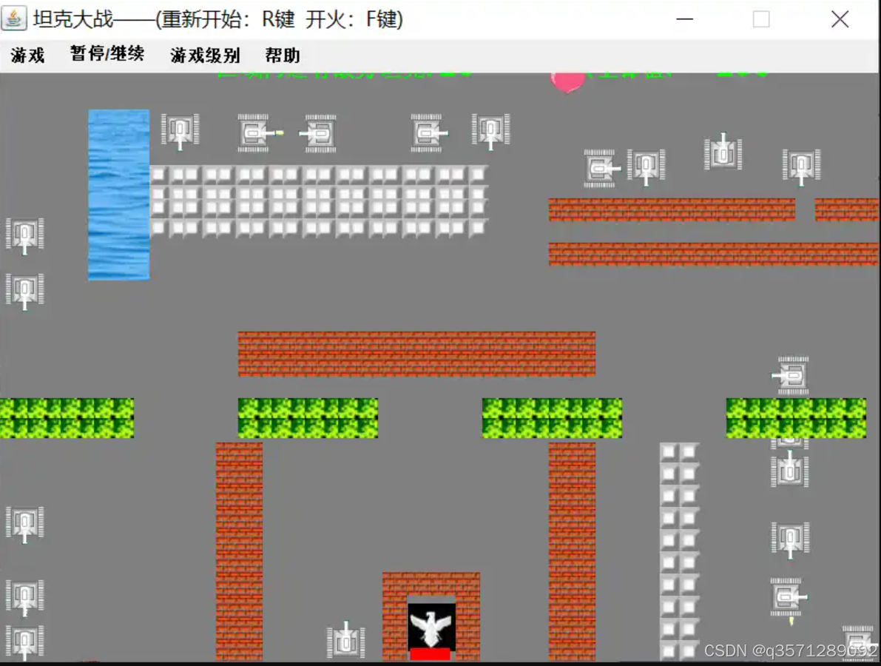
Task: Click the grass patch under the center brick wall's left end
Action: [308, 418]
